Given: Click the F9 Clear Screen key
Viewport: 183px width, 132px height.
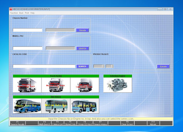Looking at the screenshot, I should (x=127, y=123).
